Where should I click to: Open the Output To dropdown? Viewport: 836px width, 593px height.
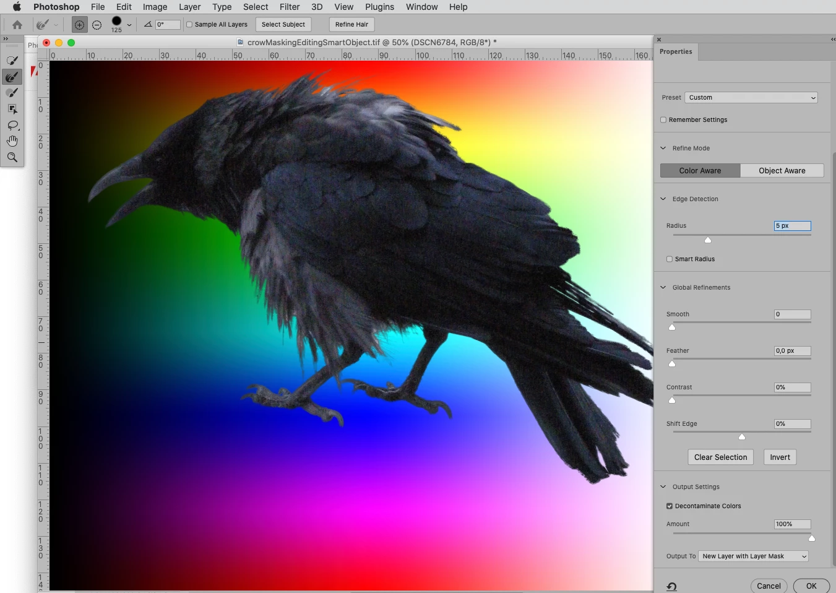753,556
